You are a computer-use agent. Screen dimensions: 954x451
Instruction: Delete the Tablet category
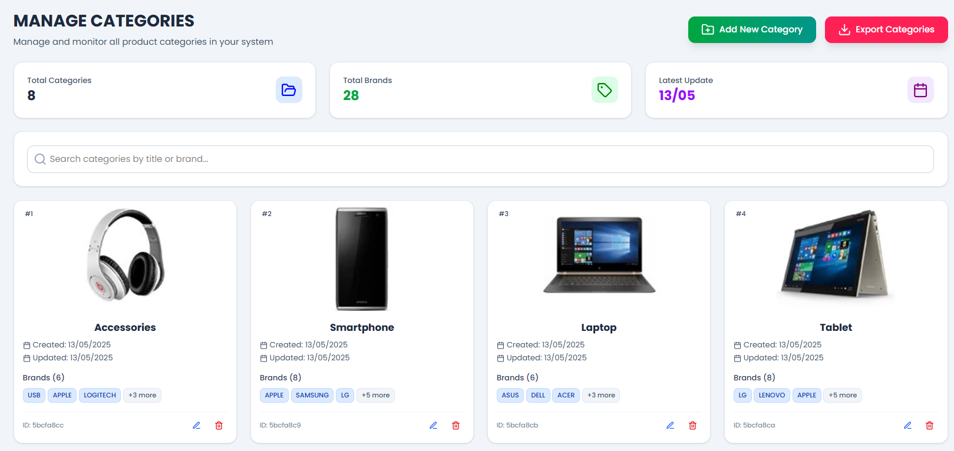click(x=930, y=425)
